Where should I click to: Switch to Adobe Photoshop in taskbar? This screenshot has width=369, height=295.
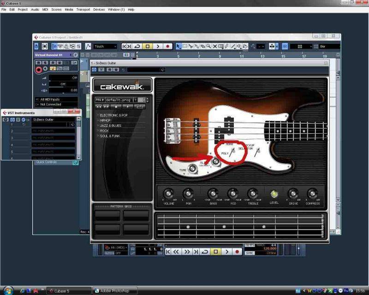point(114,291)
